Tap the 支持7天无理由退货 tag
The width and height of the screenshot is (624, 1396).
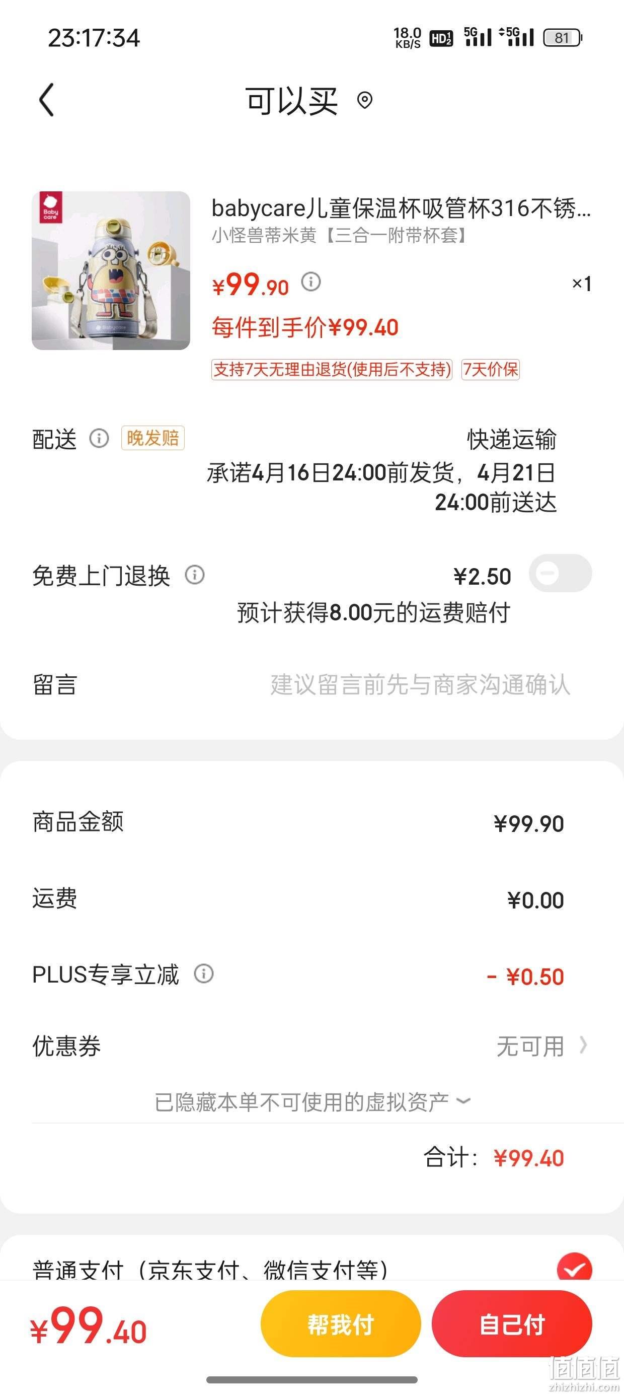click(332, 370)
